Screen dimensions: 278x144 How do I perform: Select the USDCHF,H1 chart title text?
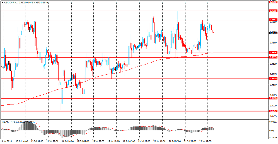[11, 3]
